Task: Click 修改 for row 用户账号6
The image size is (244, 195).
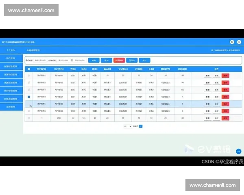Action: tap(216, 111)
